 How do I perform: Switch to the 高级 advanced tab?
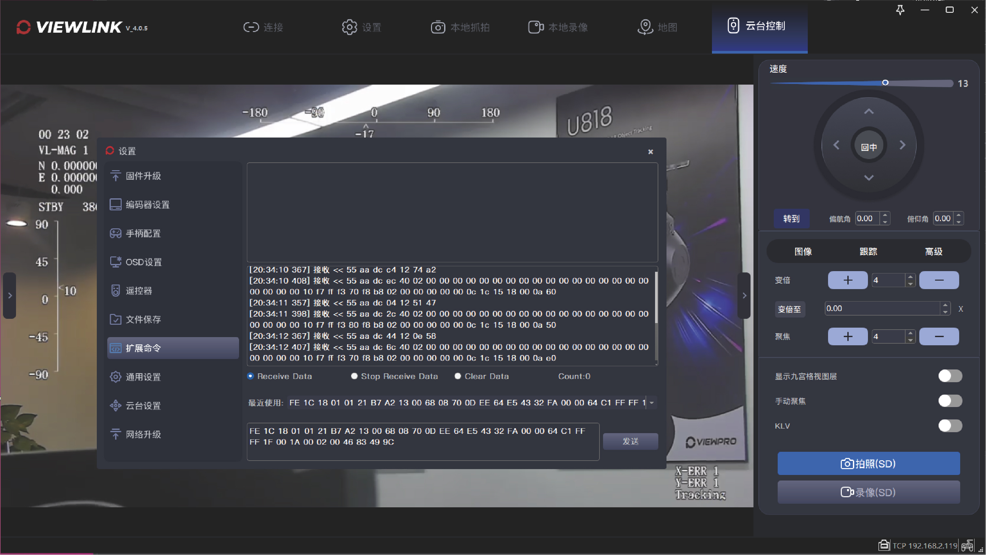point(934,252)
